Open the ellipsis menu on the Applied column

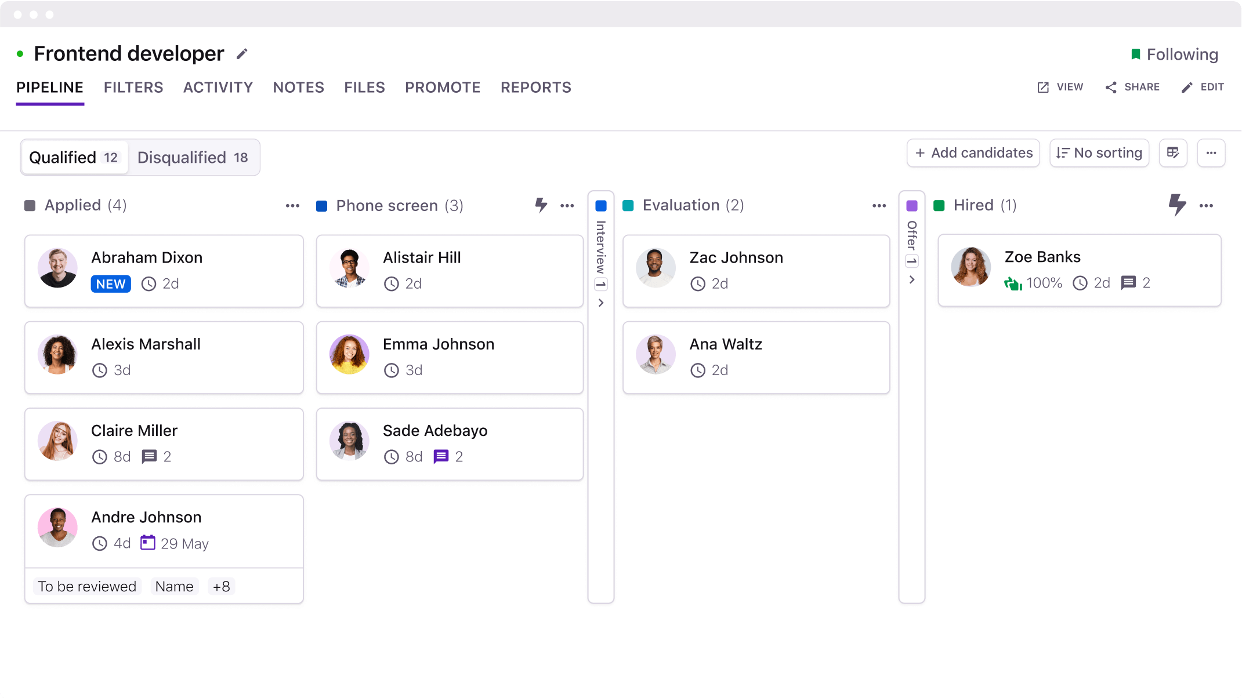click(x=292, y=205)
